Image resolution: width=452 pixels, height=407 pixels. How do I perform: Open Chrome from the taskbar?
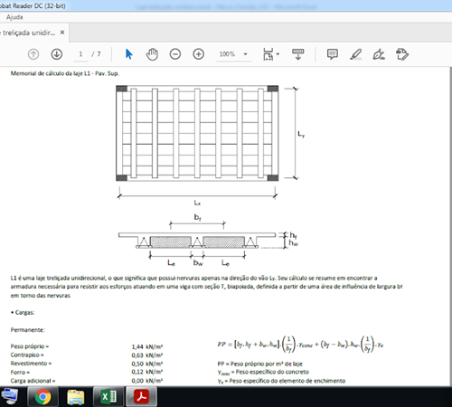point(42,396)
